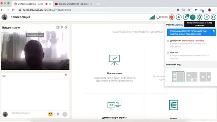The width and height of the screenshot is (217, 122).
Task: Open a new browser tab
Action: tap(98, 4)
